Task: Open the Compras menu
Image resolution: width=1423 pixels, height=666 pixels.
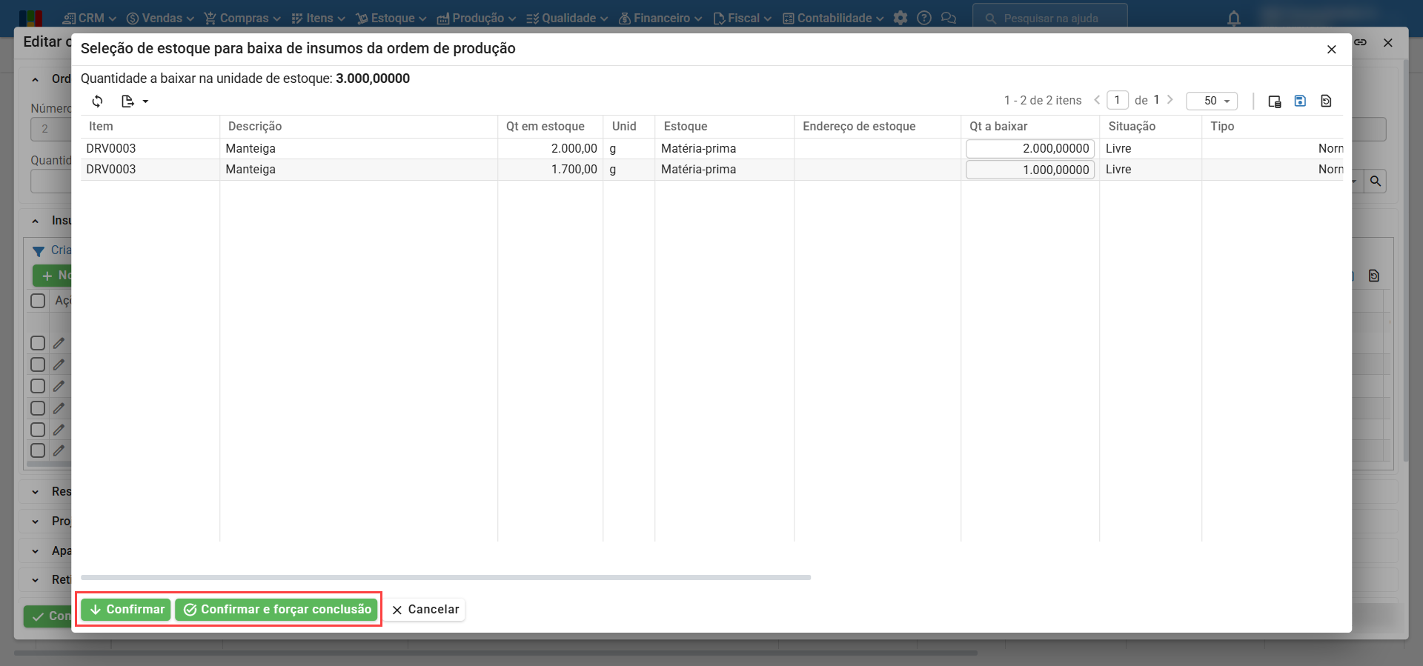Action: click(242, 18)
